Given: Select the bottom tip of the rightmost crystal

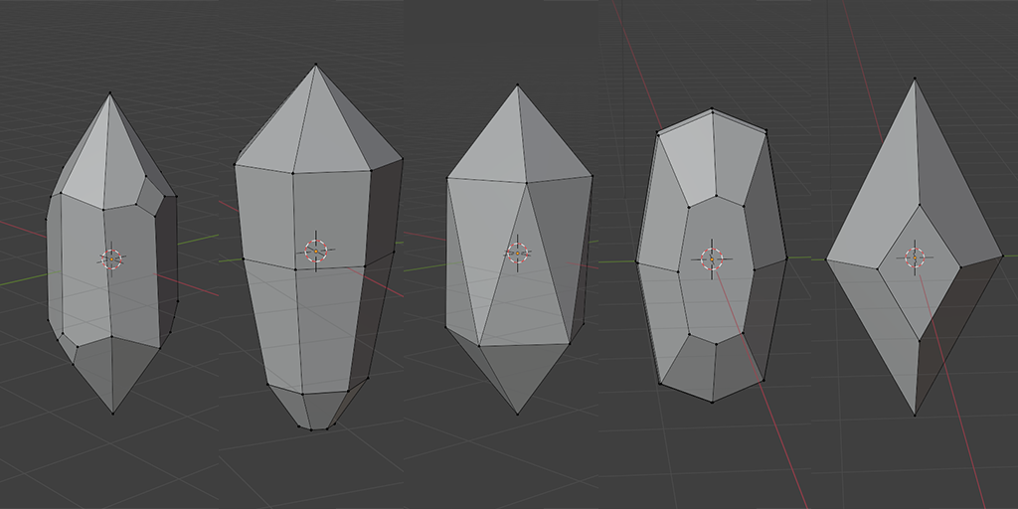Looking at the screenshot, I should 915,415.
